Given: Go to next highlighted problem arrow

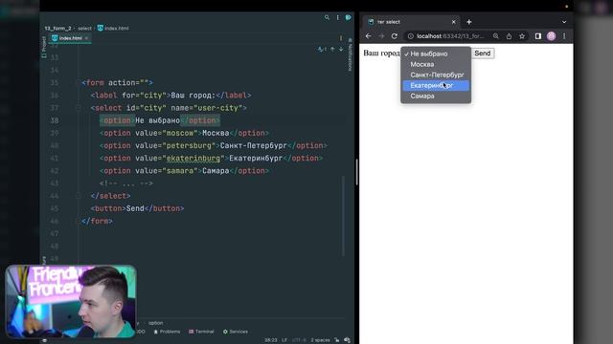Looking at the screenshot, I should pyautogui.click(x=341, y=49).
